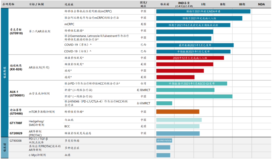Click the COVID-19（女性）indication row
The width and height of the screenshot is (272, 159).
pos(78,51)
